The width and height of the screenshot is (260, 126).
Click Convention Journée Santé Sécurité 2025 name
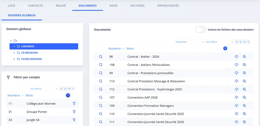[155, 114]
